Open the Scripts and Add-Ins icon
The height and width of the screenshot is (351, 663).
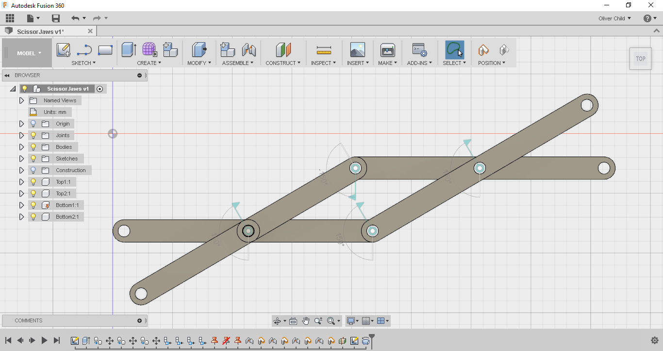tap(419, 50)
